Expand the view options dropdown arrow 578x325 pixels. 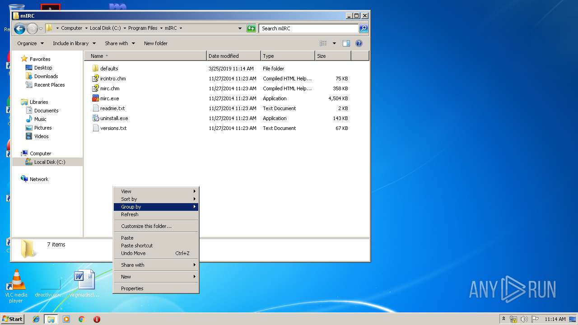tap(334, 43)
